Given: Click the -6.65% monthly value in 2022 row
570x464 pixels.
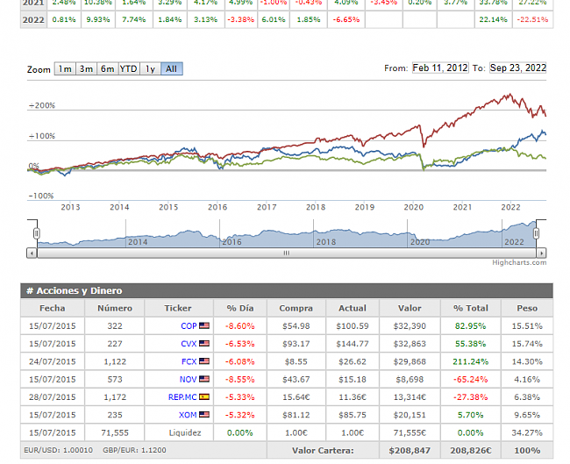Looking at the screenshot, I should [346, 19].
